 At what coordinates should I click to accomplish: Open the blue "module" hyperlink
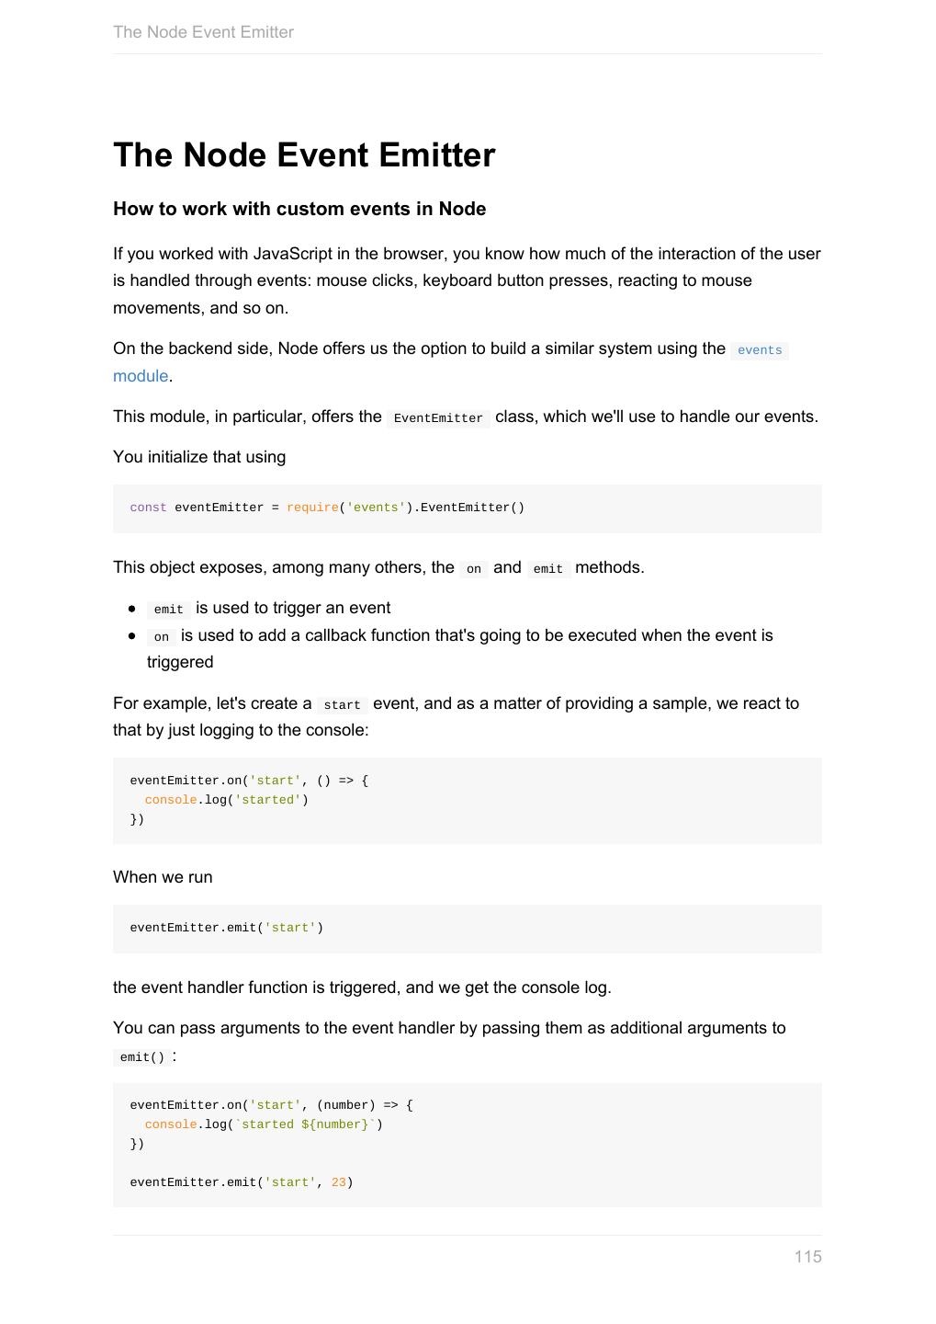[x=141, y=376]
